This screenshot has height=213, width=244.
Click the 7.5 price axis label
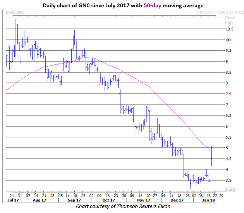(x=229, y=94)
